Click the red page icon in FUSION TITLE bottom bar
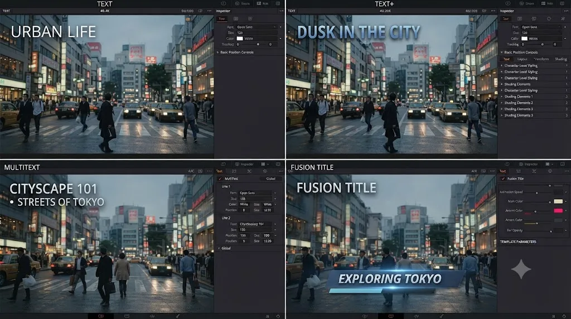The width and height of the screenshot is (571, 319). pyautogui.click(x=391, y=316)
